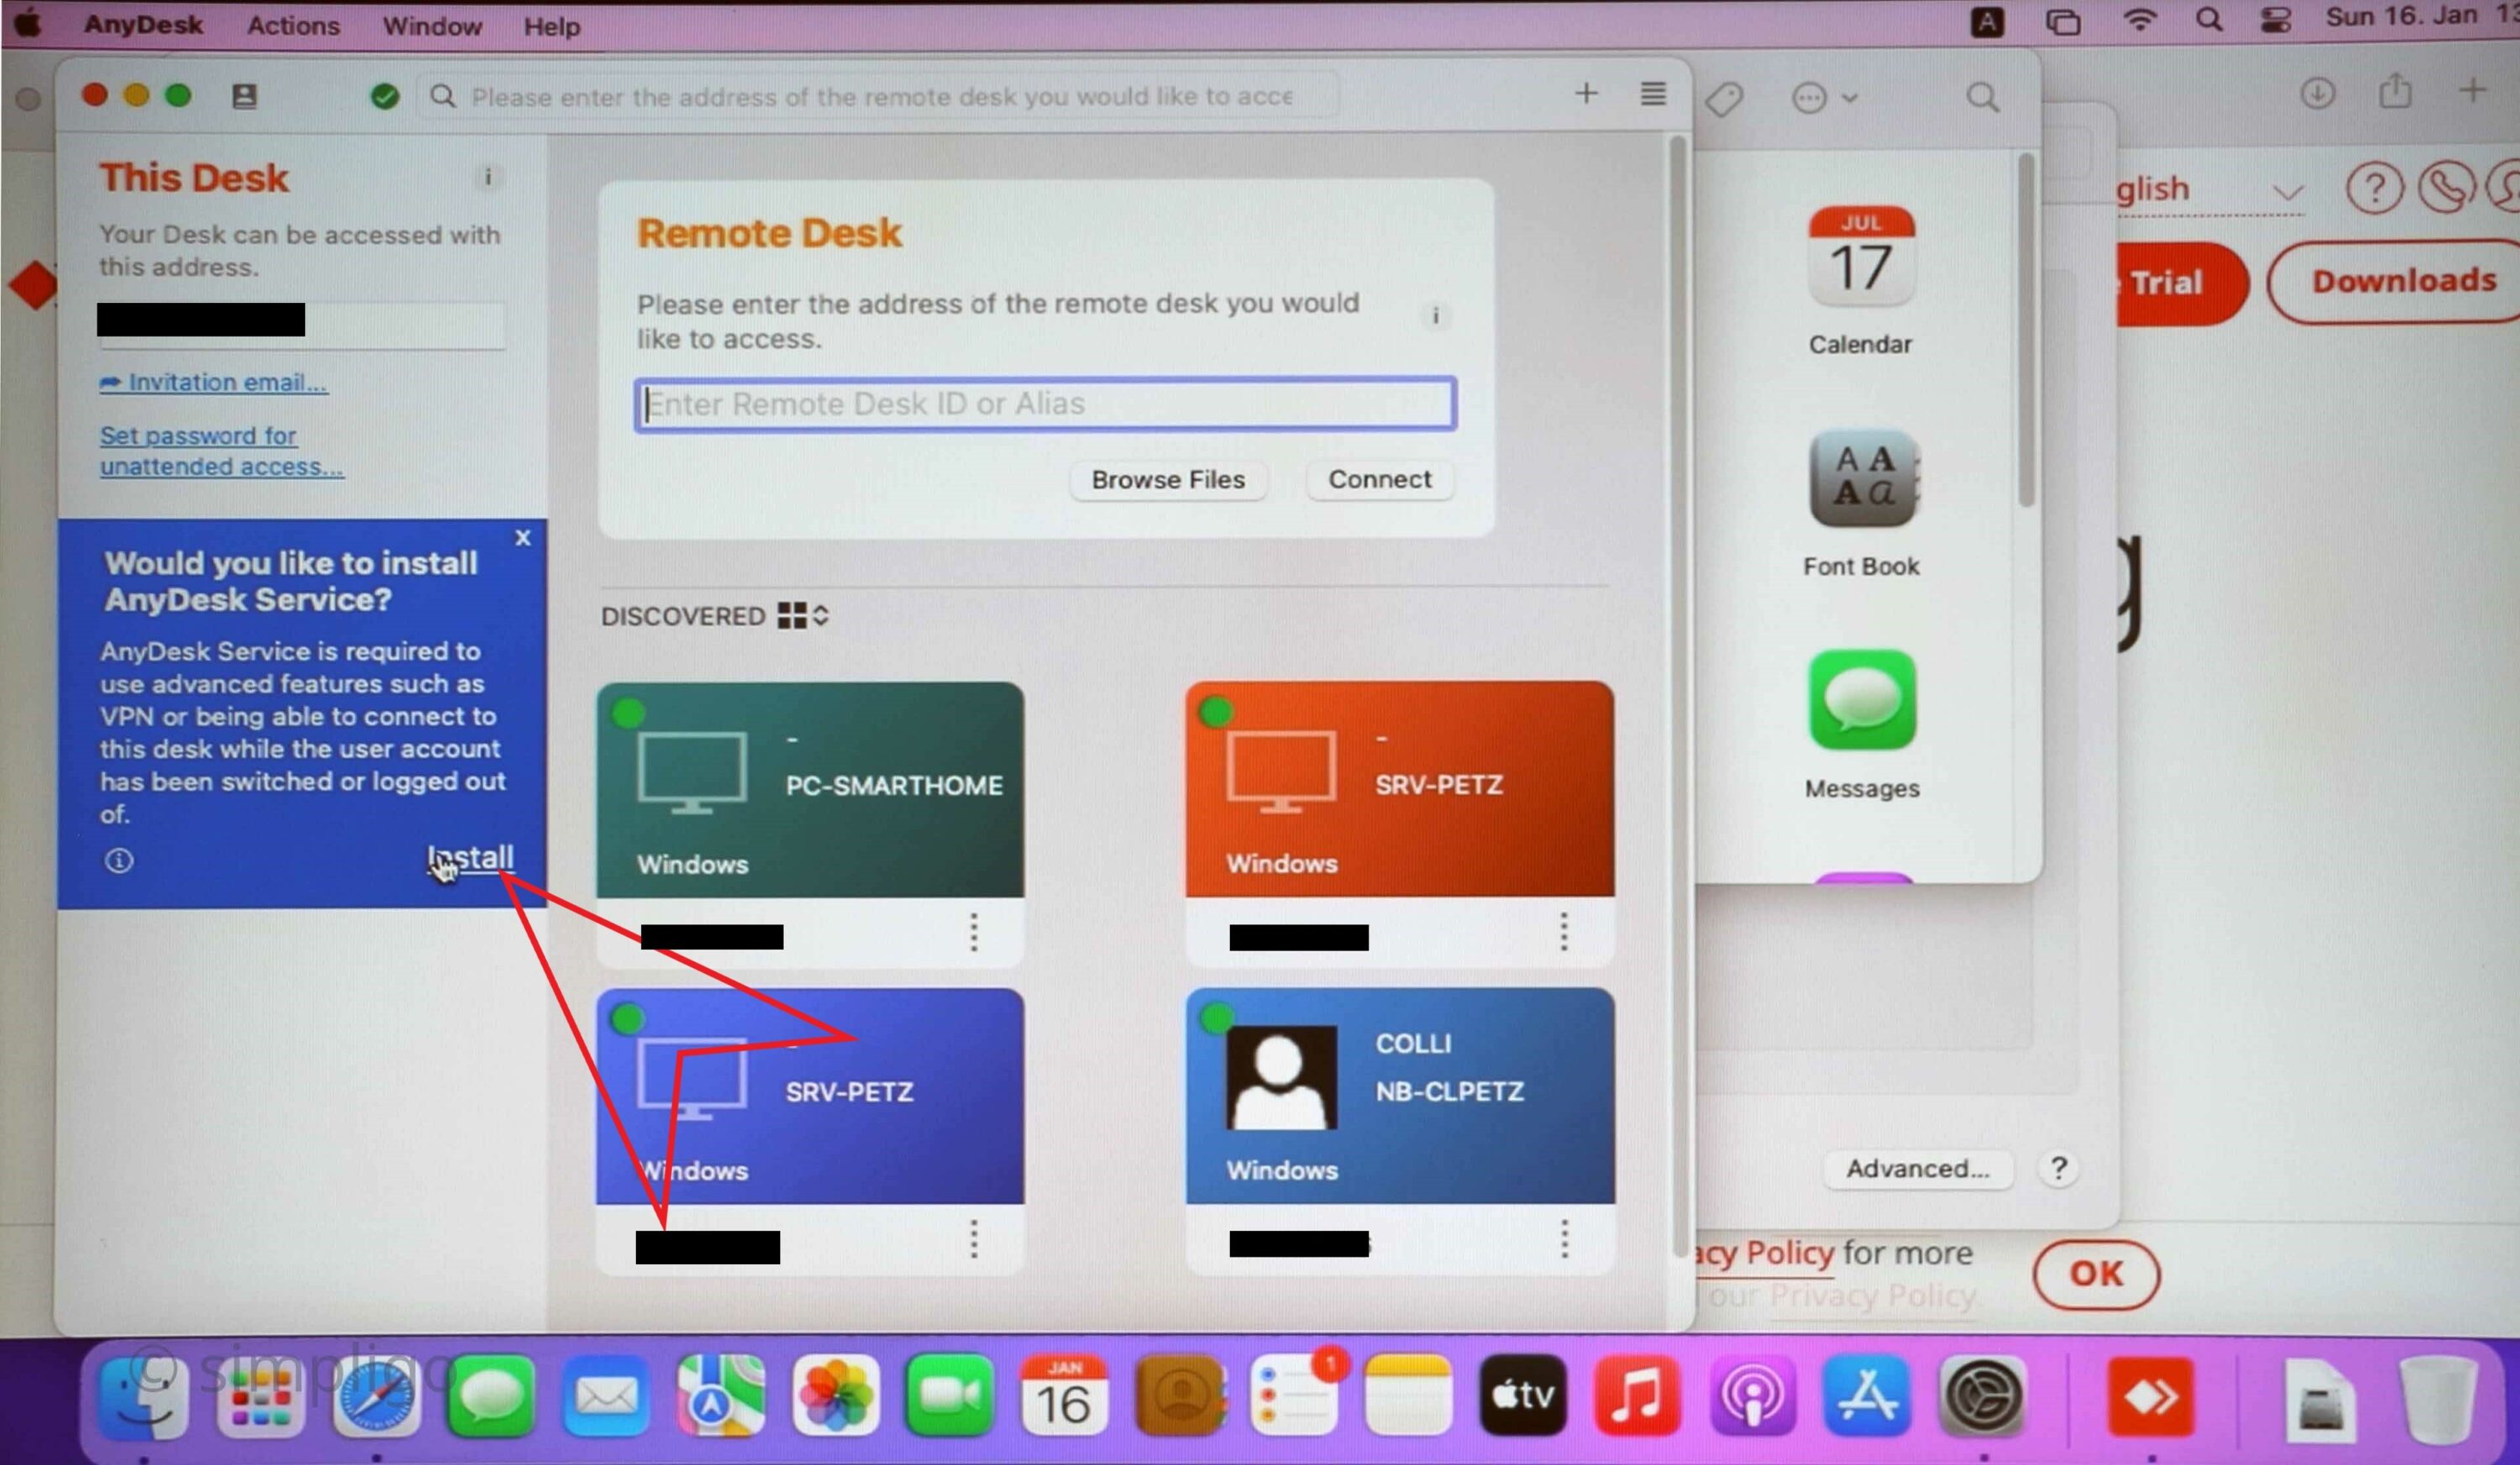Open the Window menu
This screenshot has width=2520, height=1465.
point(432,26)
